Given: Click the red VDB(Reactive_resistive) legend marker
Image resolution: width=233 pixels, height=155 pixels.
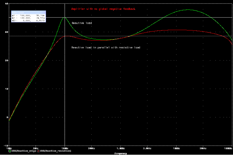Looking at the screenshot, I should point(39,151).
